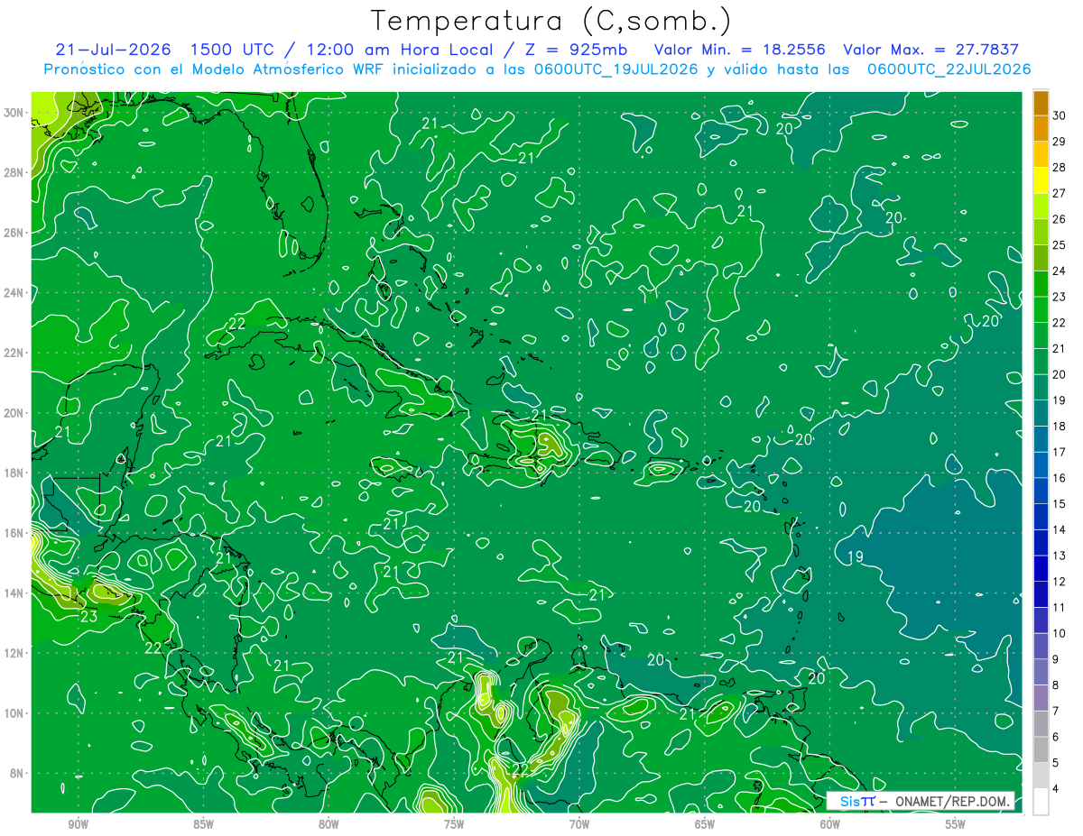
Task: Click the "26N" latitude axis label
Action: [15, 233]
